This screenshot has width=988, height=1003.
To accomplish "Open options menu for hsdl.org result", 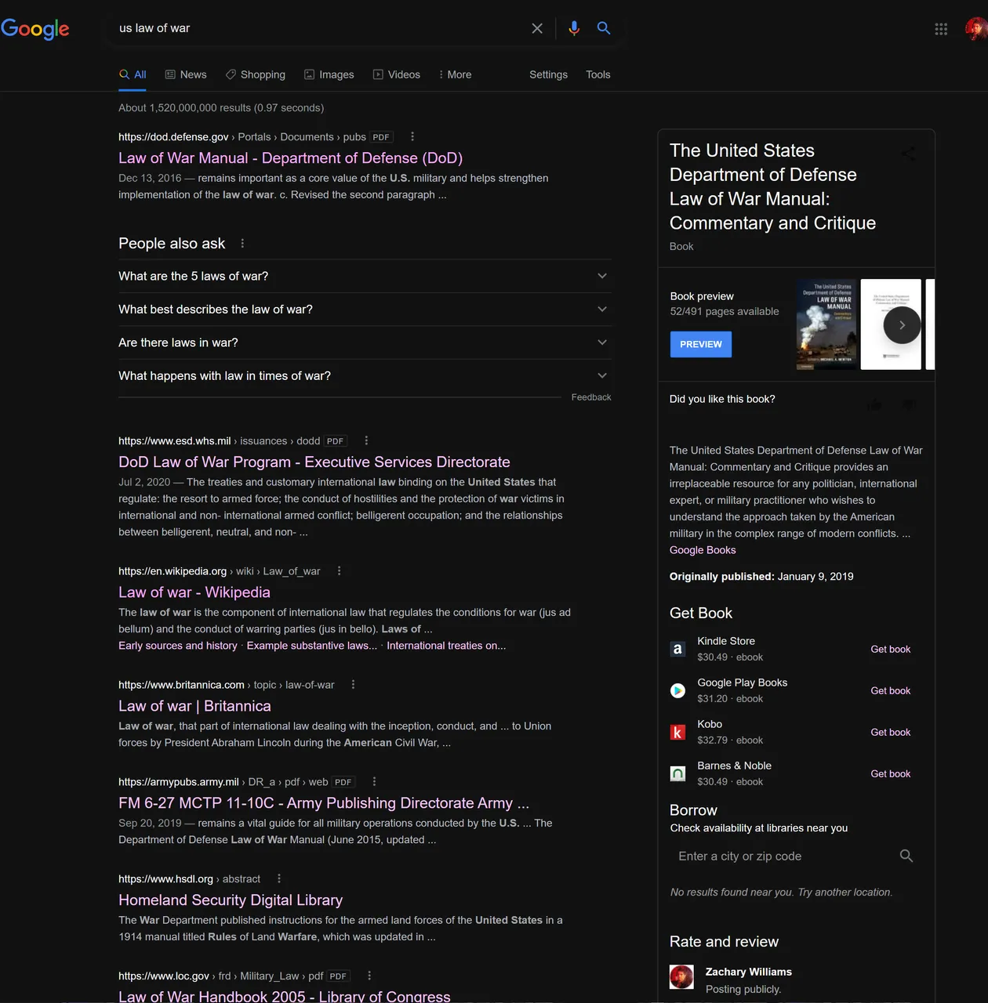I will click(x=279, y=878).
